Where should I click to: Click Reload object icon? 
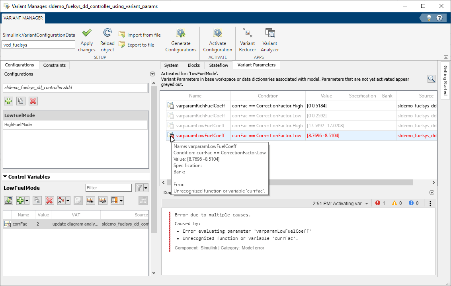click(x=107, y=33)
